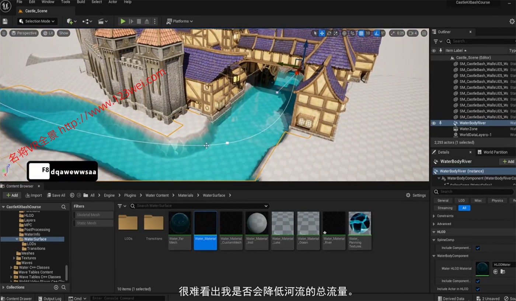Viewport: 516px width, 301px height.
Task: Click the use selected asset arrow icon
Action: click(496, 272)
